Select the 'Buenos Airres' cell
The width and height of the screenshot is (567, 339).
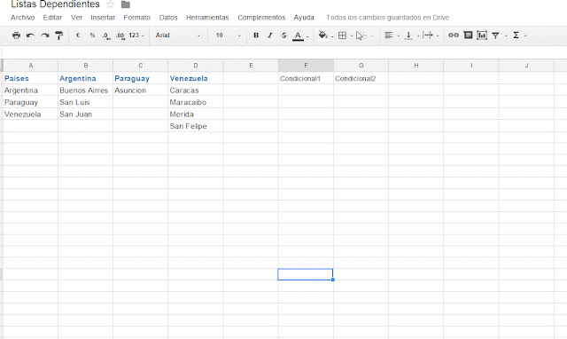tap(86, 91)
